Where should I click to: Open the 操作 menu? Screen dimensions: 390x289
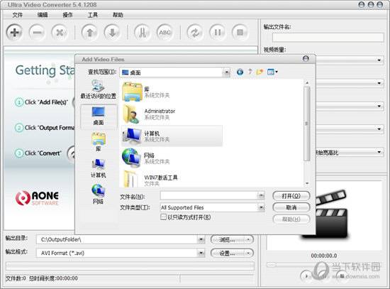[67, 15]
